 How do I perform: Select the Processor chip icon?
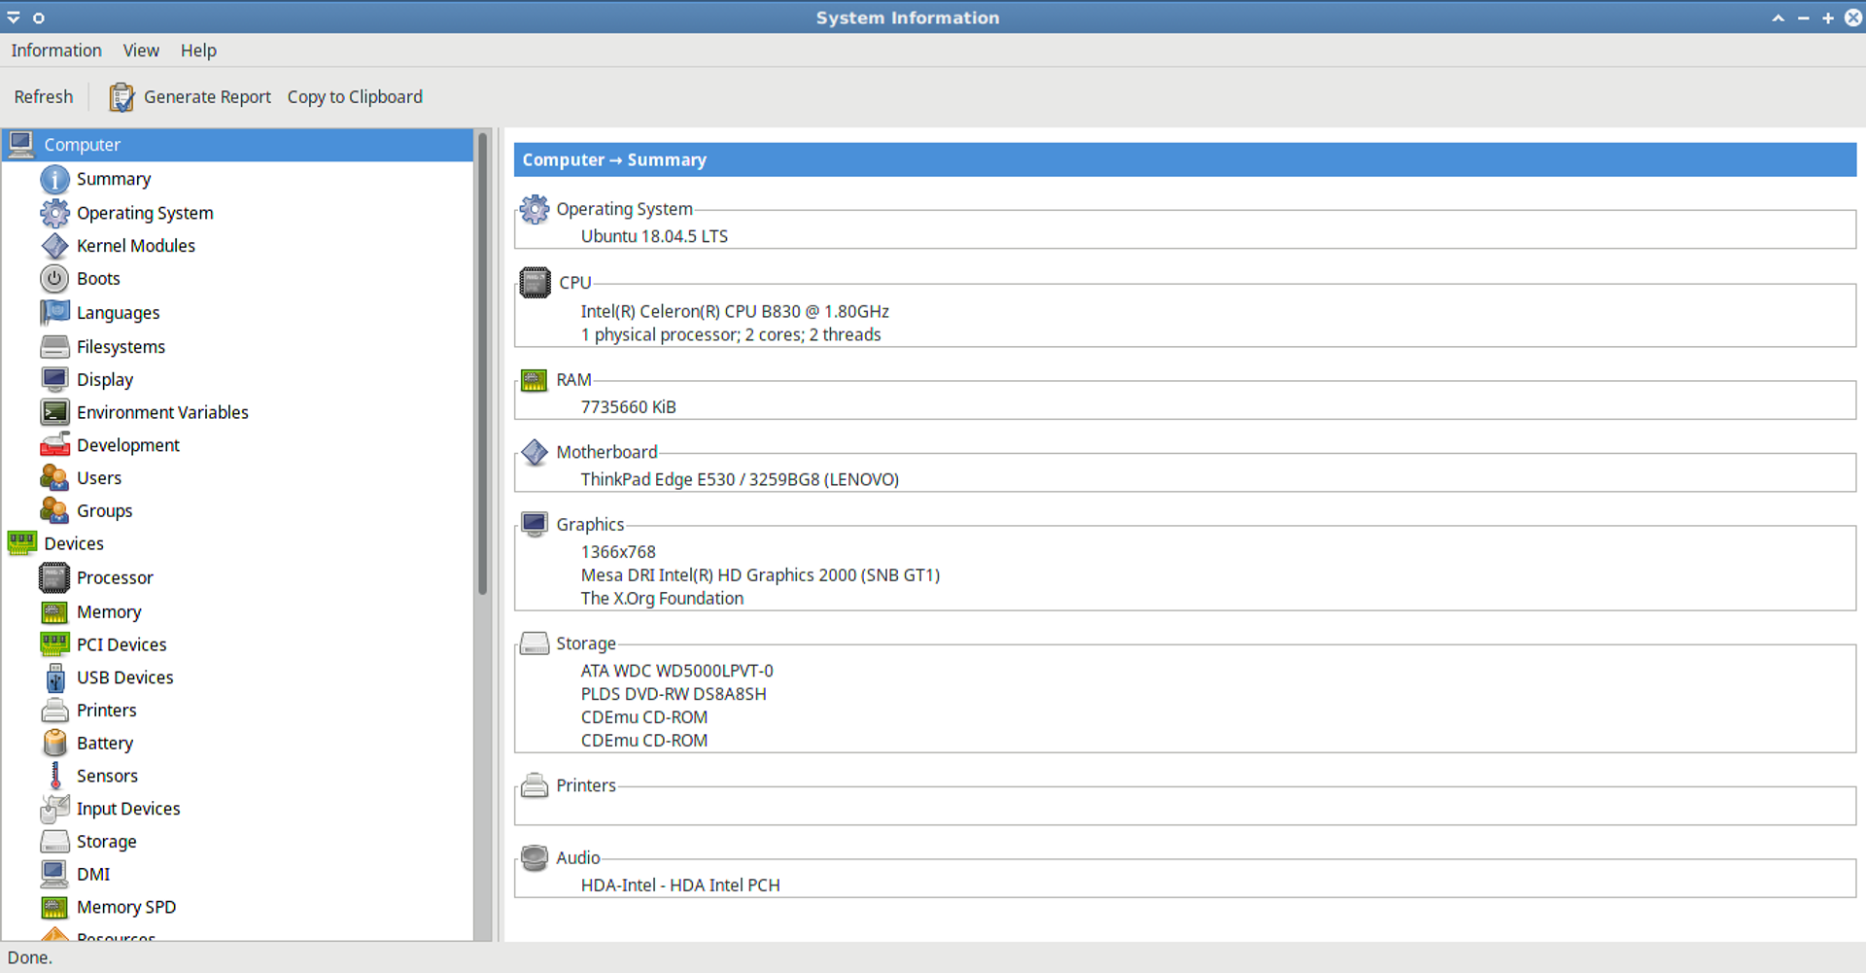(54, 577)
